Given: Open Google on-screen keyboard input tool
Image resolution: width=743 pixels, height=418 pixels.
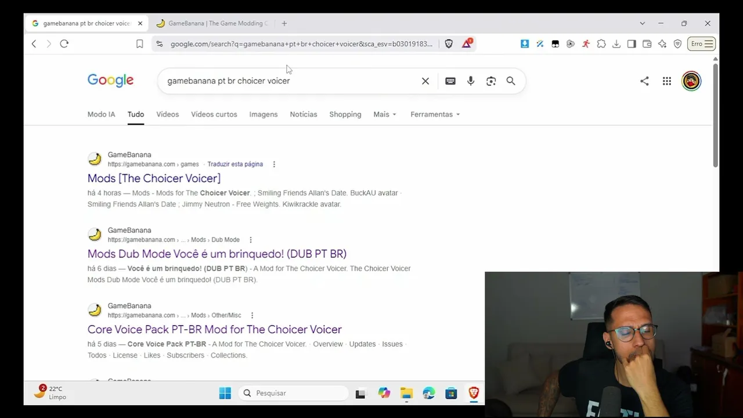Looking at the screenshot, I should click(450, 81).
